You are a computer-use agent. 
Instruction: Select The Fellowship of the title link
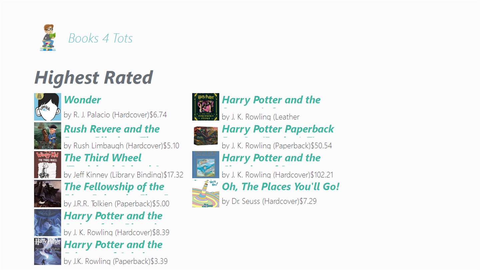click(x=114, y=187)
